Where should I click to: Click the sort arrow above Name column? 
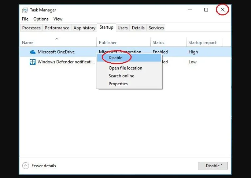click(x=57, y=39)
